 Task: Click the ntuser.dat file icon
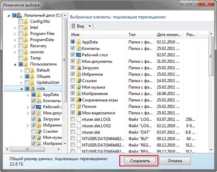(x=79, y=132)
